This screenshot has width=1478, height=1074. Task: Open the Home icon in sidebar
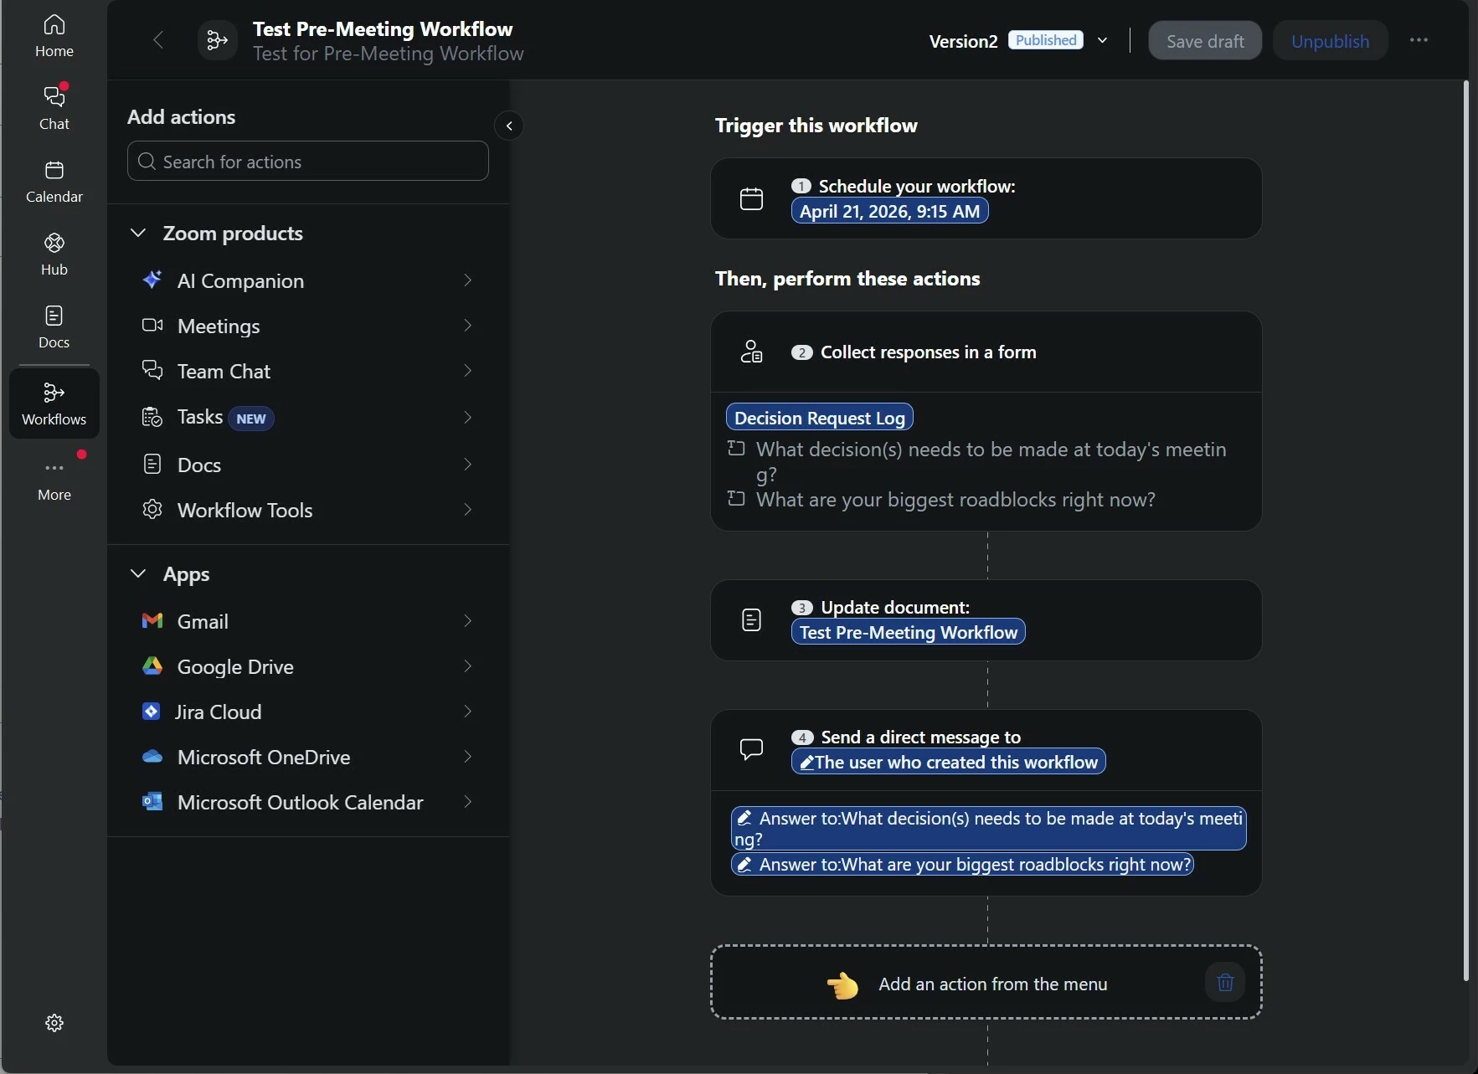click(54, 36)
